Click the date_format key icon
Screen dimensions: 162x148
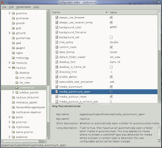point(57,52)
